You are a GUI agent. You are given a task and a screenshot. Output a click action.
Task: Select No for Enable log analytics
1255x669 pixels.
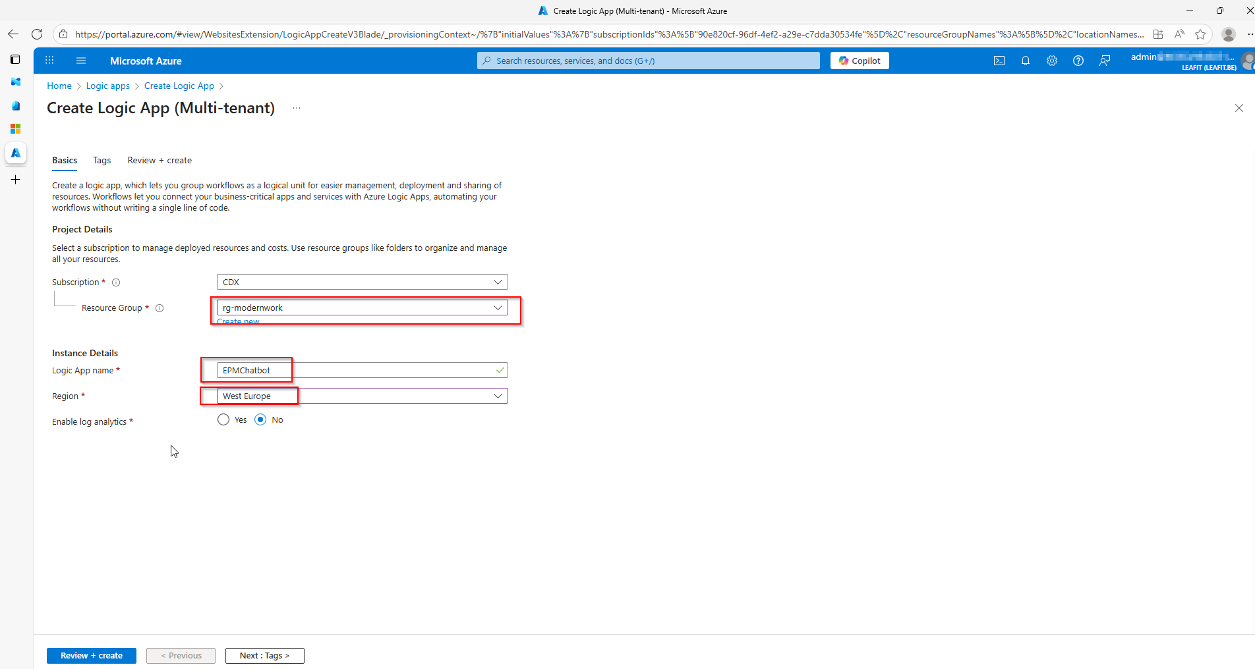(260, 419)
